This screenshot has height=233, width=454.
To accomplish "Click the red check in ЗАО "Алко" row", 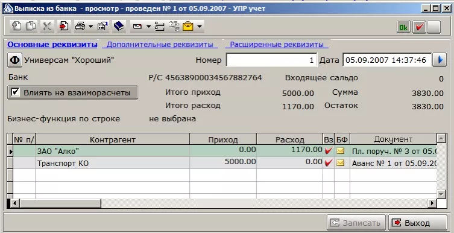I will [x=329, y=151].
